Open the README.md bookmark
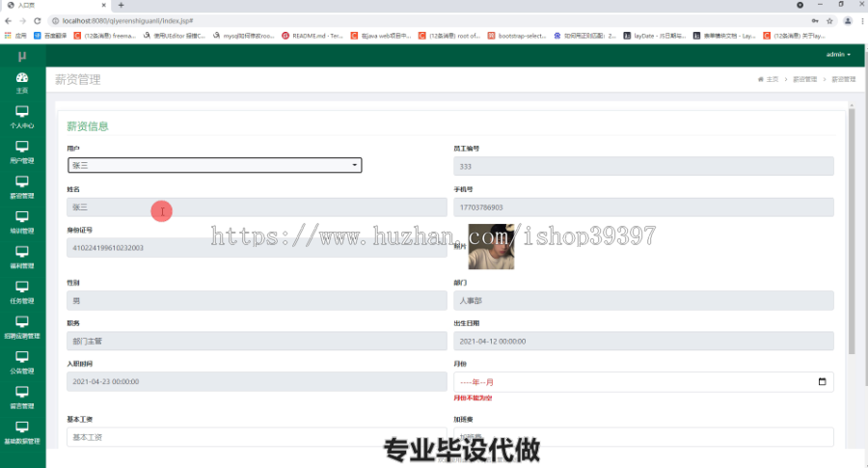Screen dimensions: 868x468 312,36
